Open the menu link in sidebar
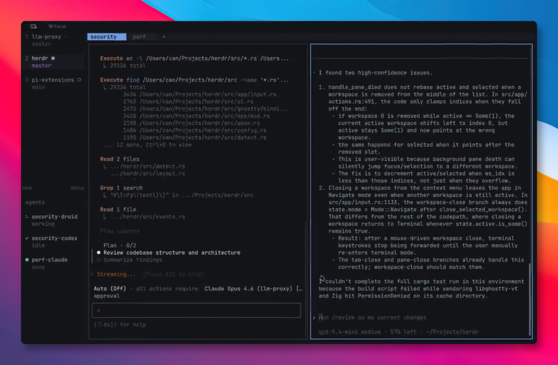 [x=77, y=188]
